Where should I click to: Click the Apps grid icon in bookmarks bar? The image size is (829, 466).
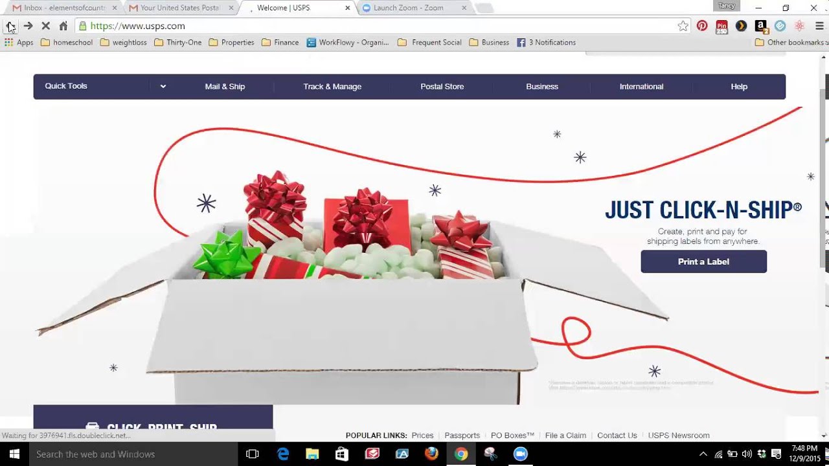point(19,42)
